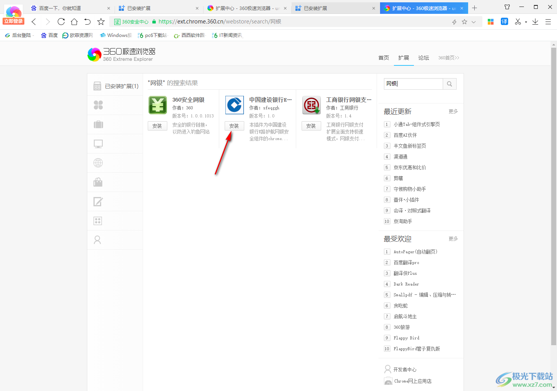This screenshot has width=557, height=391.
Task: Click the favorites star beside reload
Action: [101, 22]
